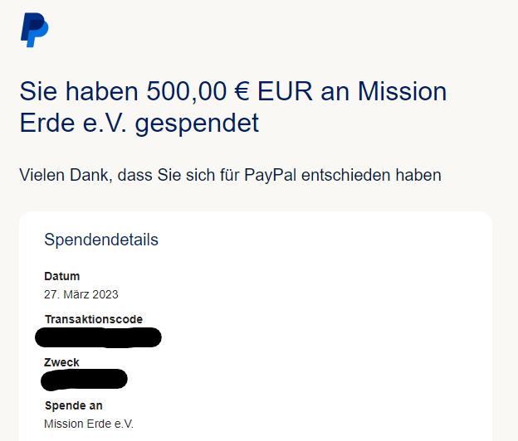518x441 pixels.
Task: Click the redacted Zweck value
Action: coord(83,380)
